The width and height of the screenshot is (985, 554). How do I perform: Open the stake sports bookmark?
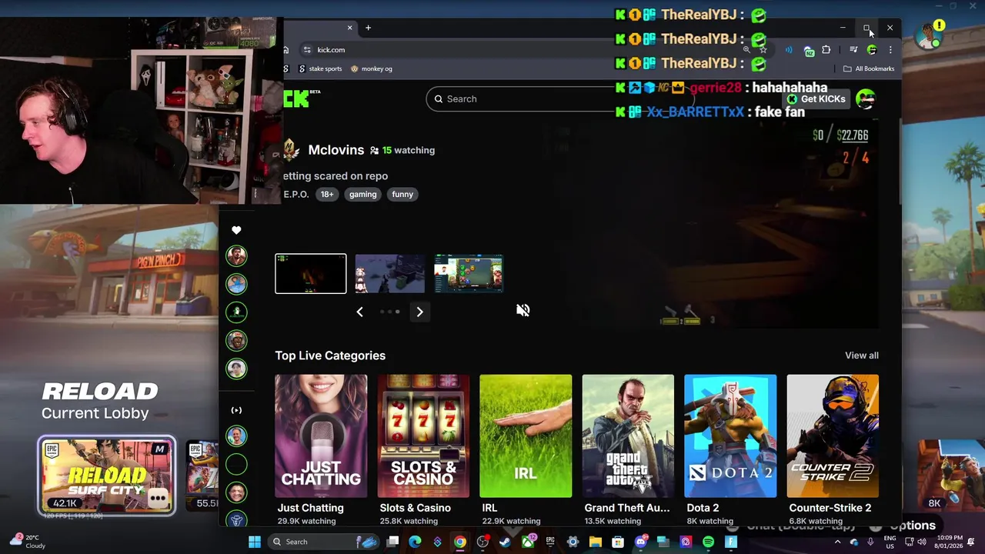coord(320,68)
